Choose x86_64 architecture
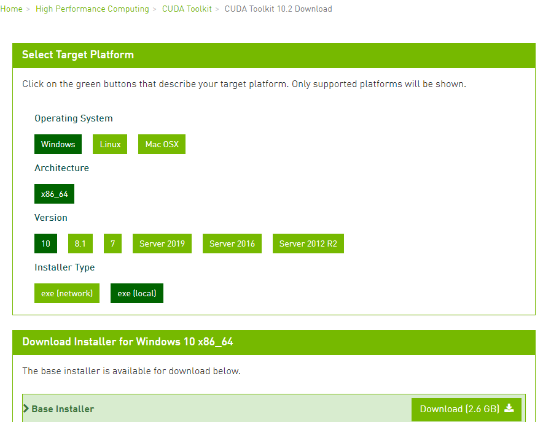The image size is (543, 422). click(x=55, y=194)
